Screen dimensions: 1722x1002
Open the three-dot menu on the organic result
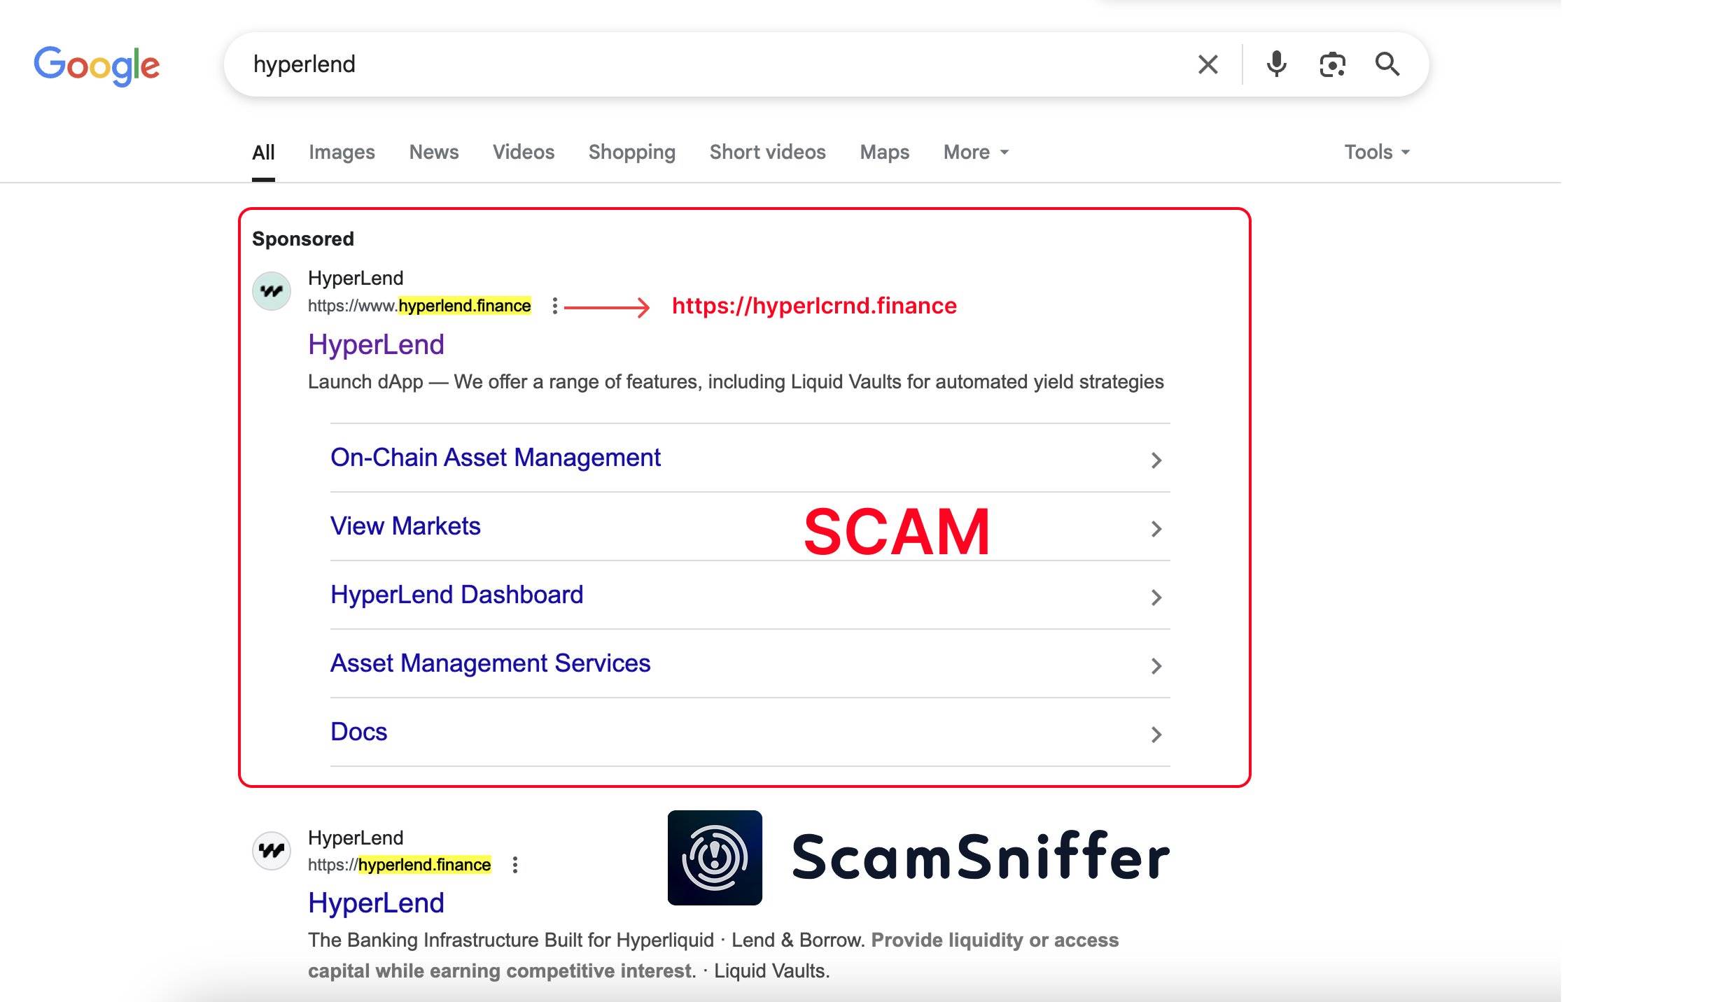tap(516, 865)
